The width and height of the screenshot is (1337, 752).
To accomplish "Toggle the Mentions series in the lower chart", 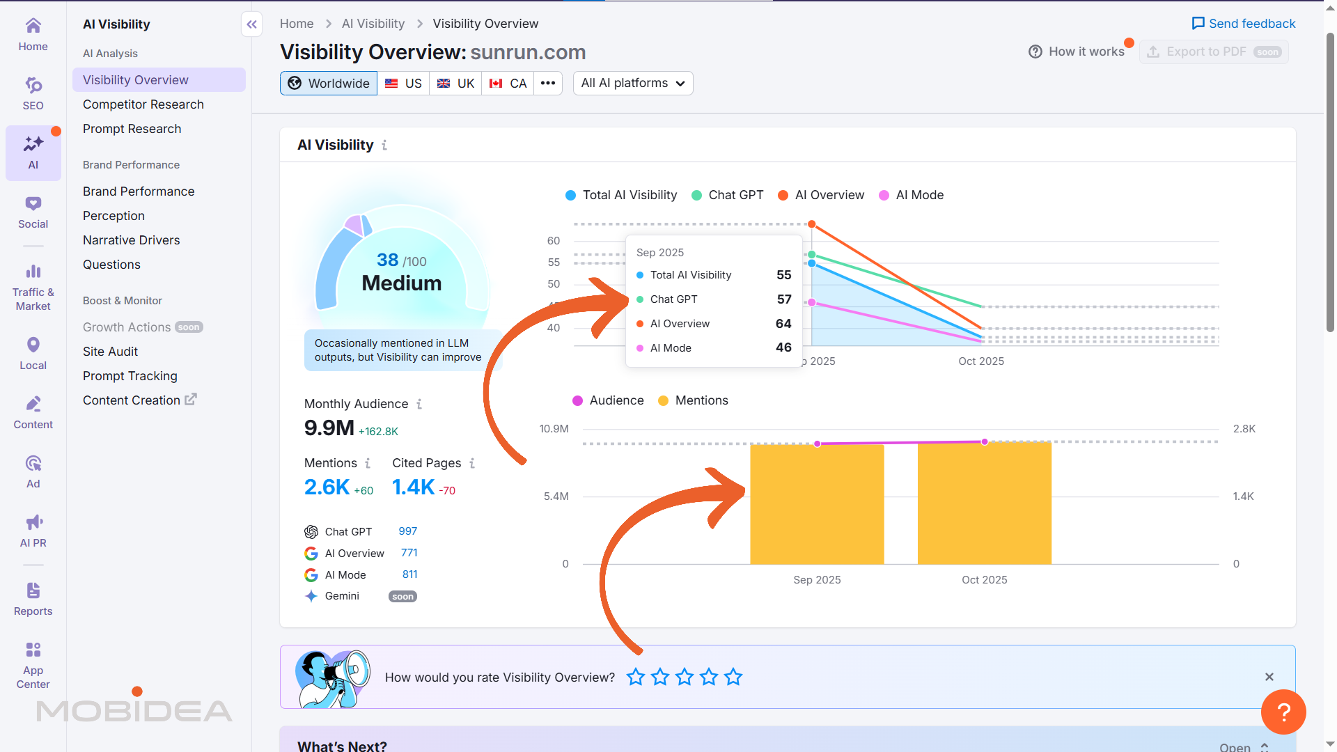I will [x=693, y=400].
